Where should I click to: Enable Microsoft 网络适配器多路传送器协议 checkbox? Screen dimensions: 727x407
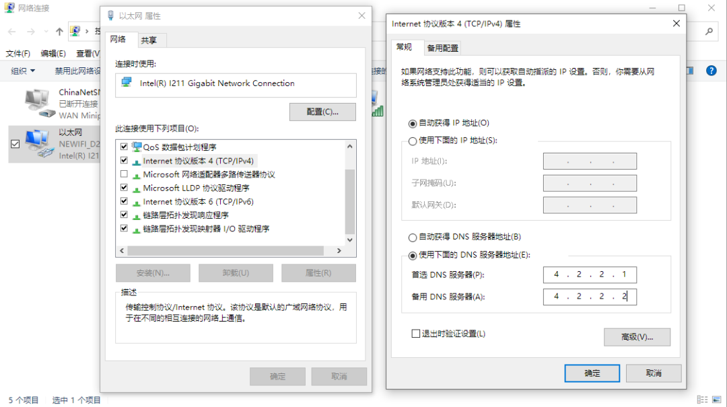coord(124,174)
